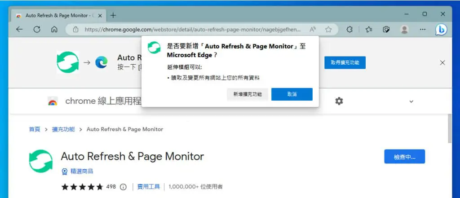Open a new tab with plus button
The width and height of the screenshot is (460, 198).
[x=113, y=16]
